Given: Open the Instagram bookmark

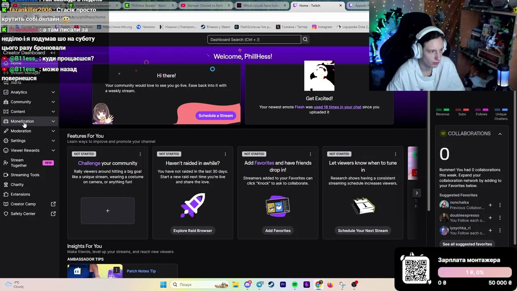Looking at the screenshot, I should [322, 27].
